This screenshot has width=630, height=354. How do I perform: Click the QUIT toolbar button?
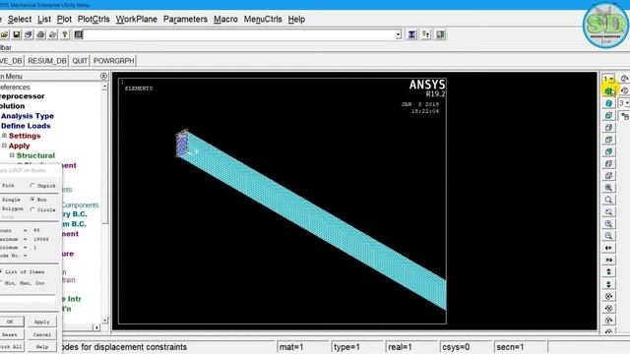[80, 61]
